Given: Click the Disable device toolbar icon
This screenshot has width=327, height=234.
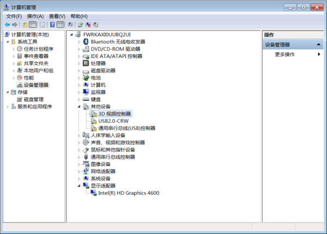Looking at the screenshot, I should [95, 25].
